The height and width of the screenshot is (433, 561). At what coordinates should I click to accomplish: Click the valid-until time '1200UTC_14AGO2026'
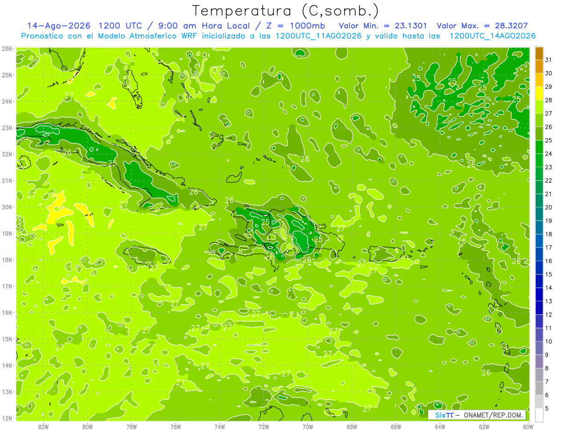[492, 36]
